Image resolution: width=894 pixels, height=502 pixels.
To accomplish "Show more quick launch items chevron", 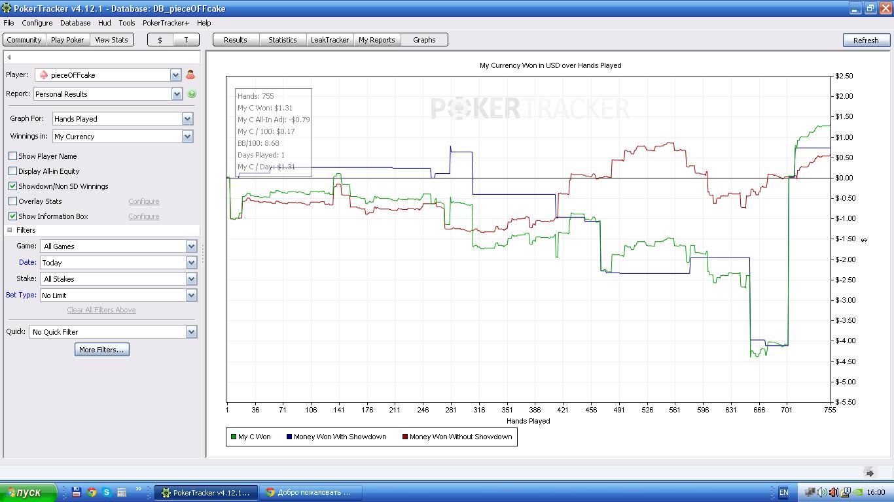I will point(138,489).
